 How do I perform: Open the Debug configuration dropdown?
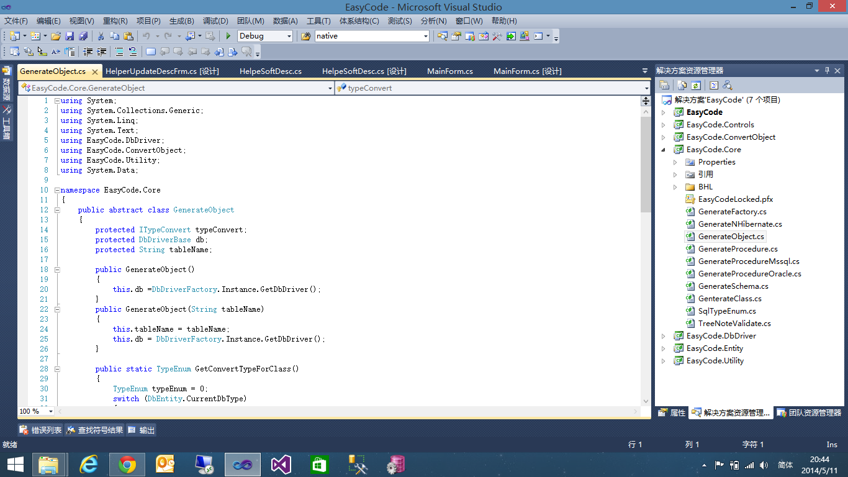(289, 36)
